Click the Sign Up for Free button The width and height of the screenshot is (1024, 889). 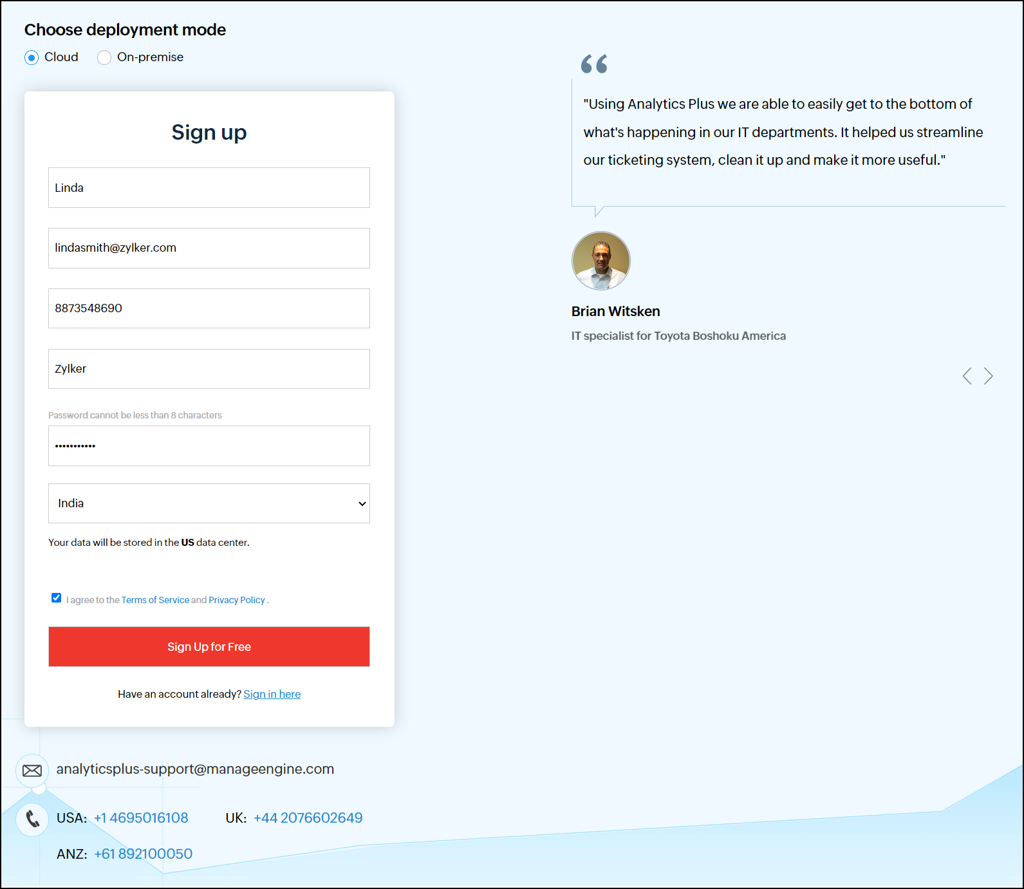[x=209, y=646]
